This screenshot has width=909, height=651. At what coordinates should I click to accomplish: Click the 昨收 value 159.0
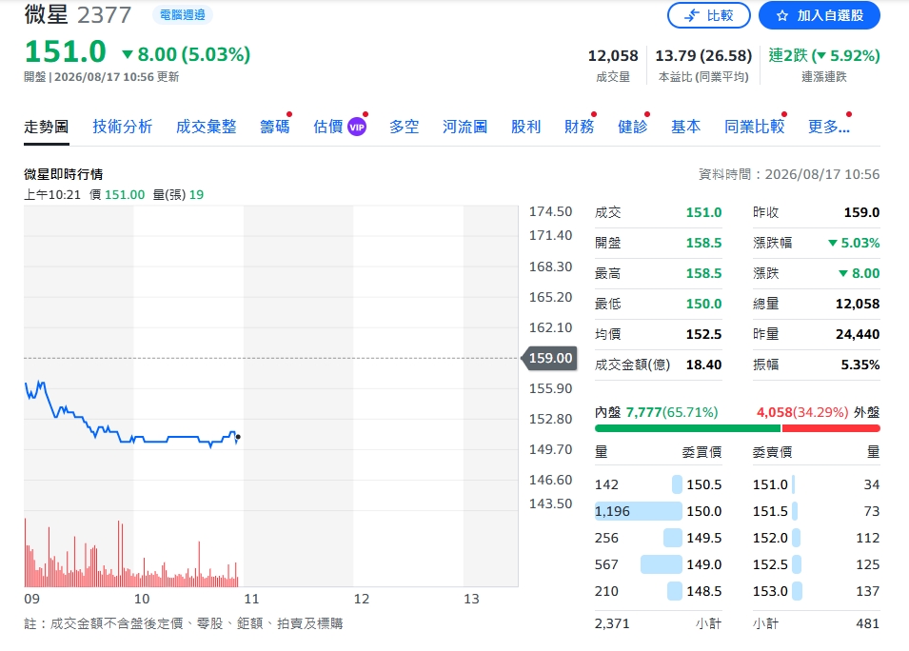861,213
